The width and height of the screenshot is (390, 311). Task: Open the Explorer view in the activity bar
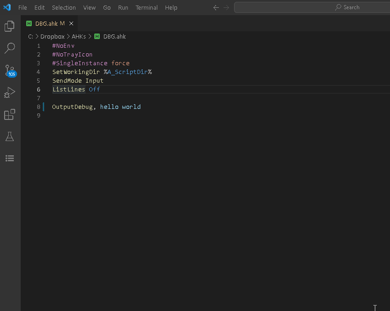click(10, 26)
